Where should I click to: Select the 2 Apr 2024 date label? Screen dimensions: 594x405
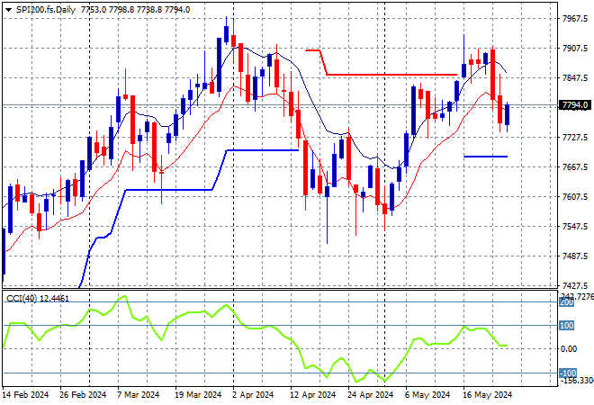[252, 394]
